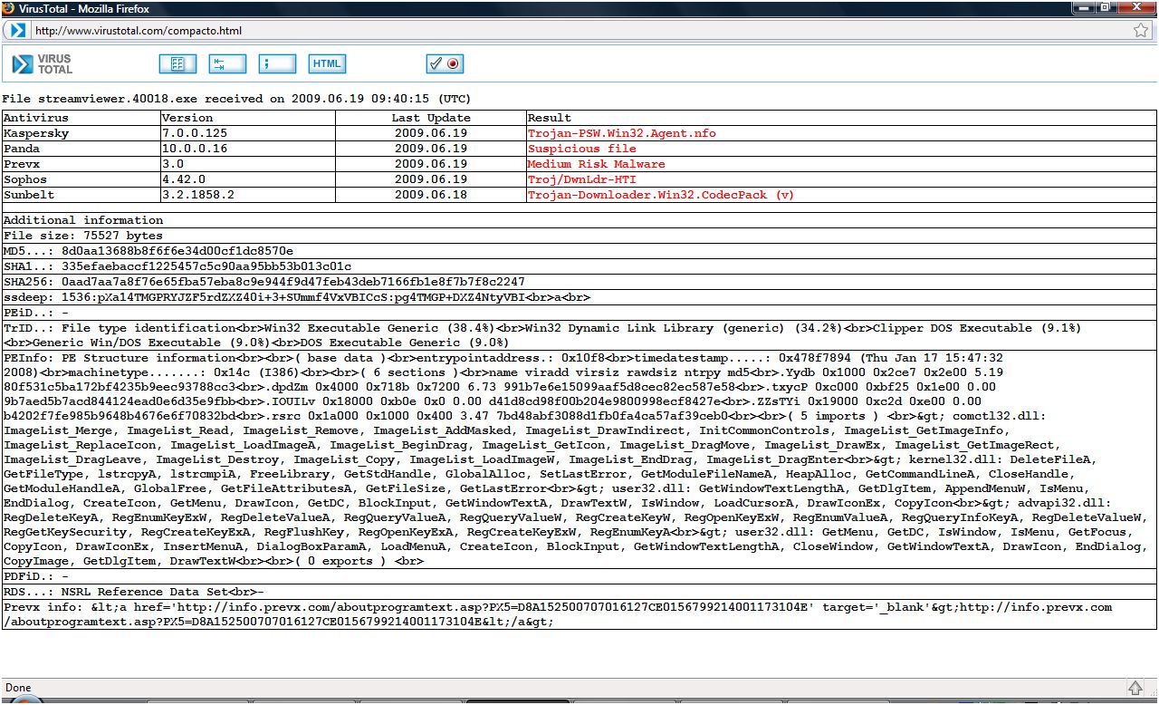Click the tab-indent format button

point(227,63)
